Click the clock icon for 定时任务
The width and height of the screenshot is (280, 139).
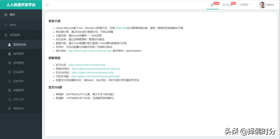coord(10,81)
